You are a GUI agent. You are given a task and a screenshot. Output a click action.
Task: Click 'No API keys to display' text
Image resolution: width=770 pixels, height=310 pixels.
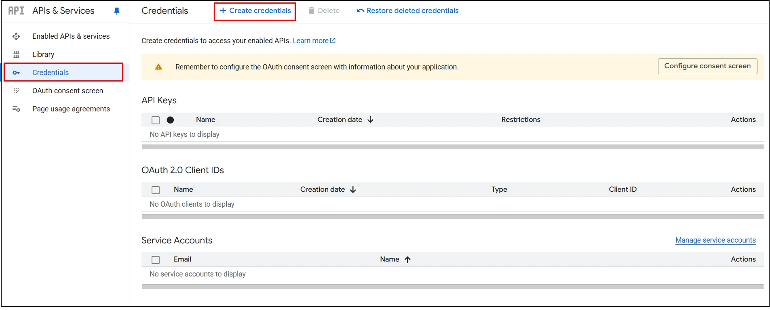pyautogui.click(x=184, y=134)
